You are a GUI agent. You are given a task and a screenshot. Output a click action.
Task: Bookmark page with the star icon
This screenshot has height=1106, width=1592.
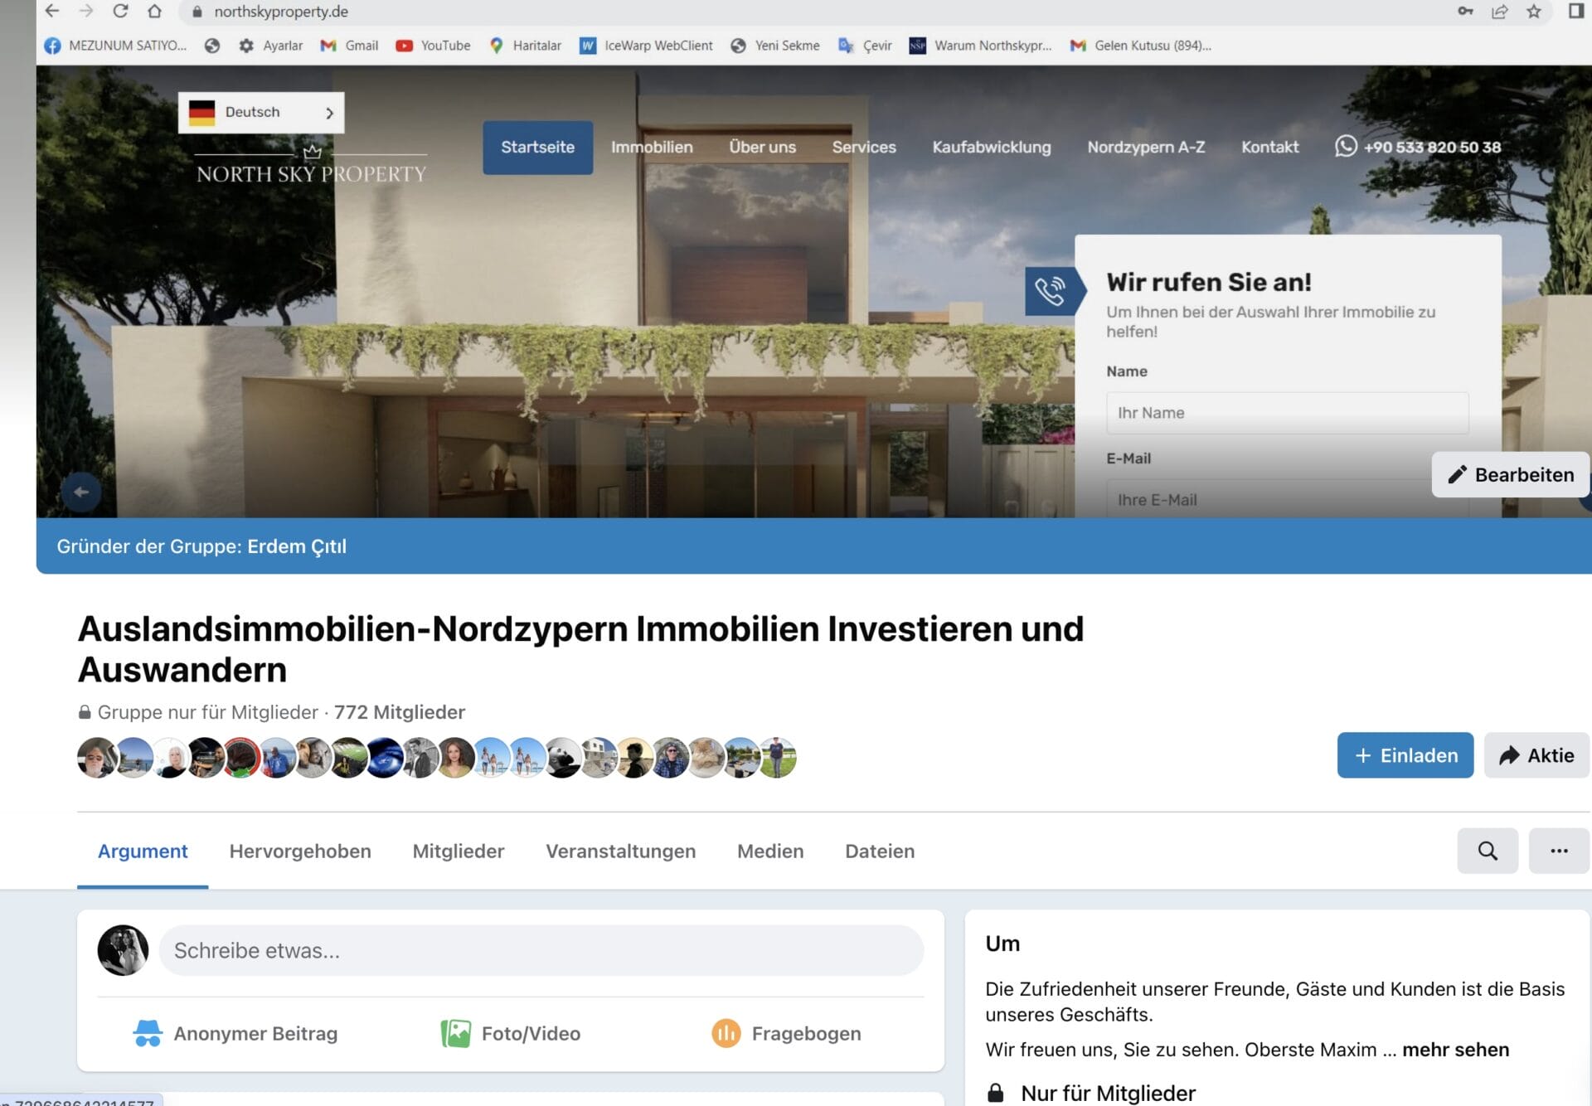coord(1533,12)
